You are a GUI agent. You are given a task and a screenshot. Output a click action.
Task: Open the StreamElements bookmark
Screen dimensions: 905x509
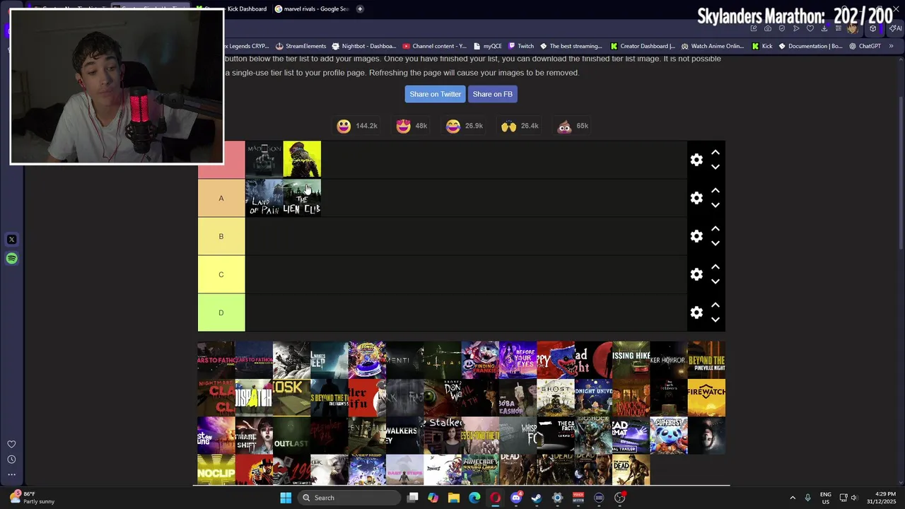[x=300, y=46]
